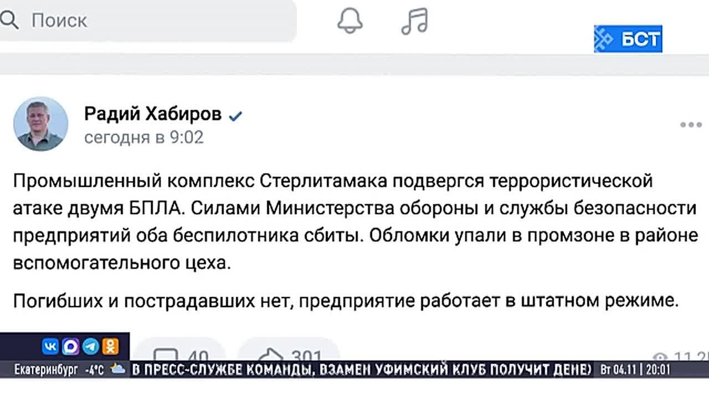
Task: Click into the Поиск search field
Action: click(155, 21)
